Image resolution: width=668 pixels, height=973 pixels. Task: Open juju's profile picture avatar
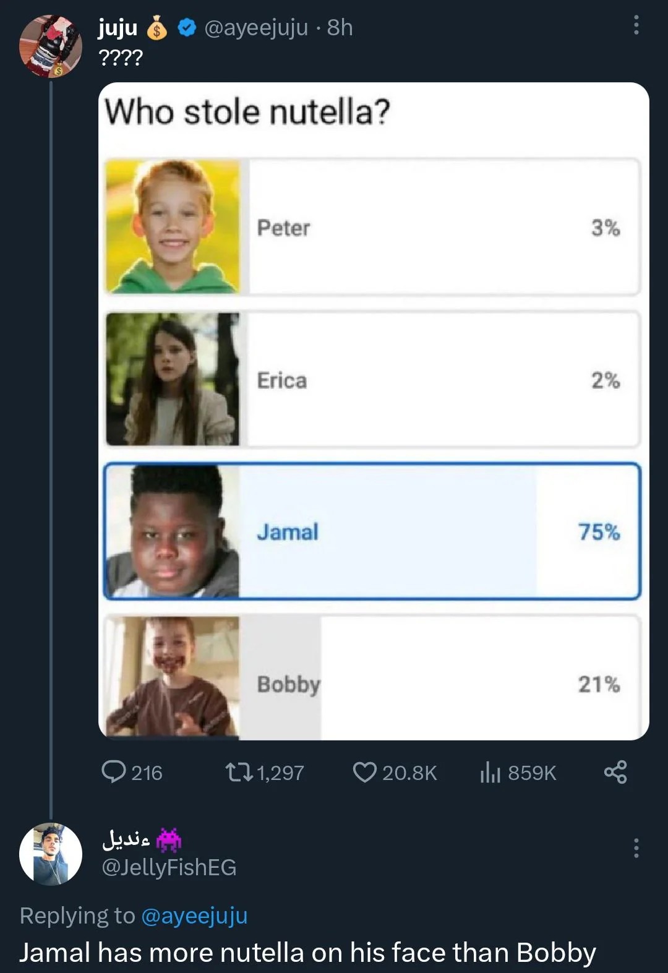coord(51,46)
